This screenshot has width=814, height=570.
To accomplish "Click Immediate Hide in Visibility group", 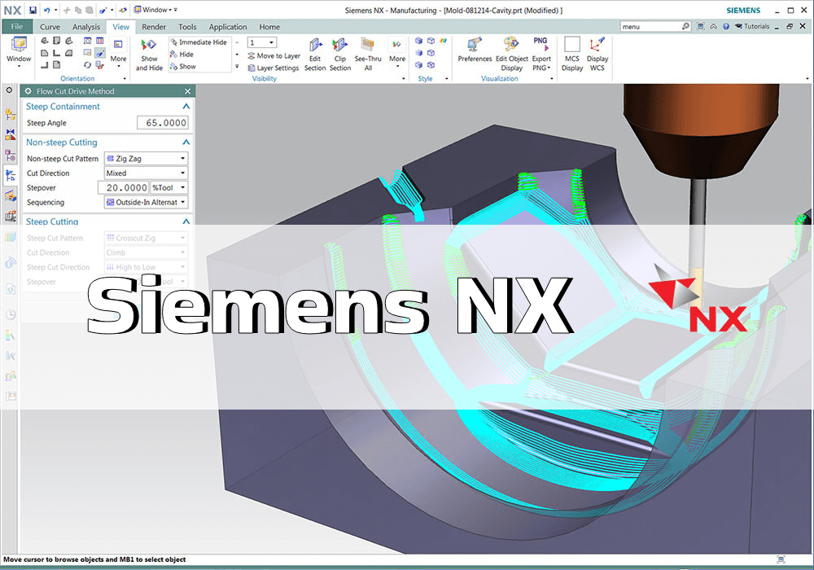I will click(x=202, y=42).
